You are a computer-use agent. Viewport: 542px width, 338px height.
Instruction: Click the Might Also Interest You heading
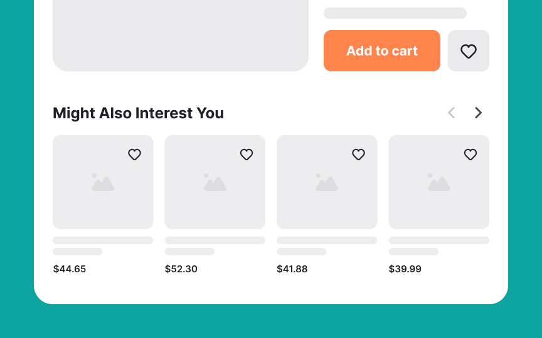point(138,113)
